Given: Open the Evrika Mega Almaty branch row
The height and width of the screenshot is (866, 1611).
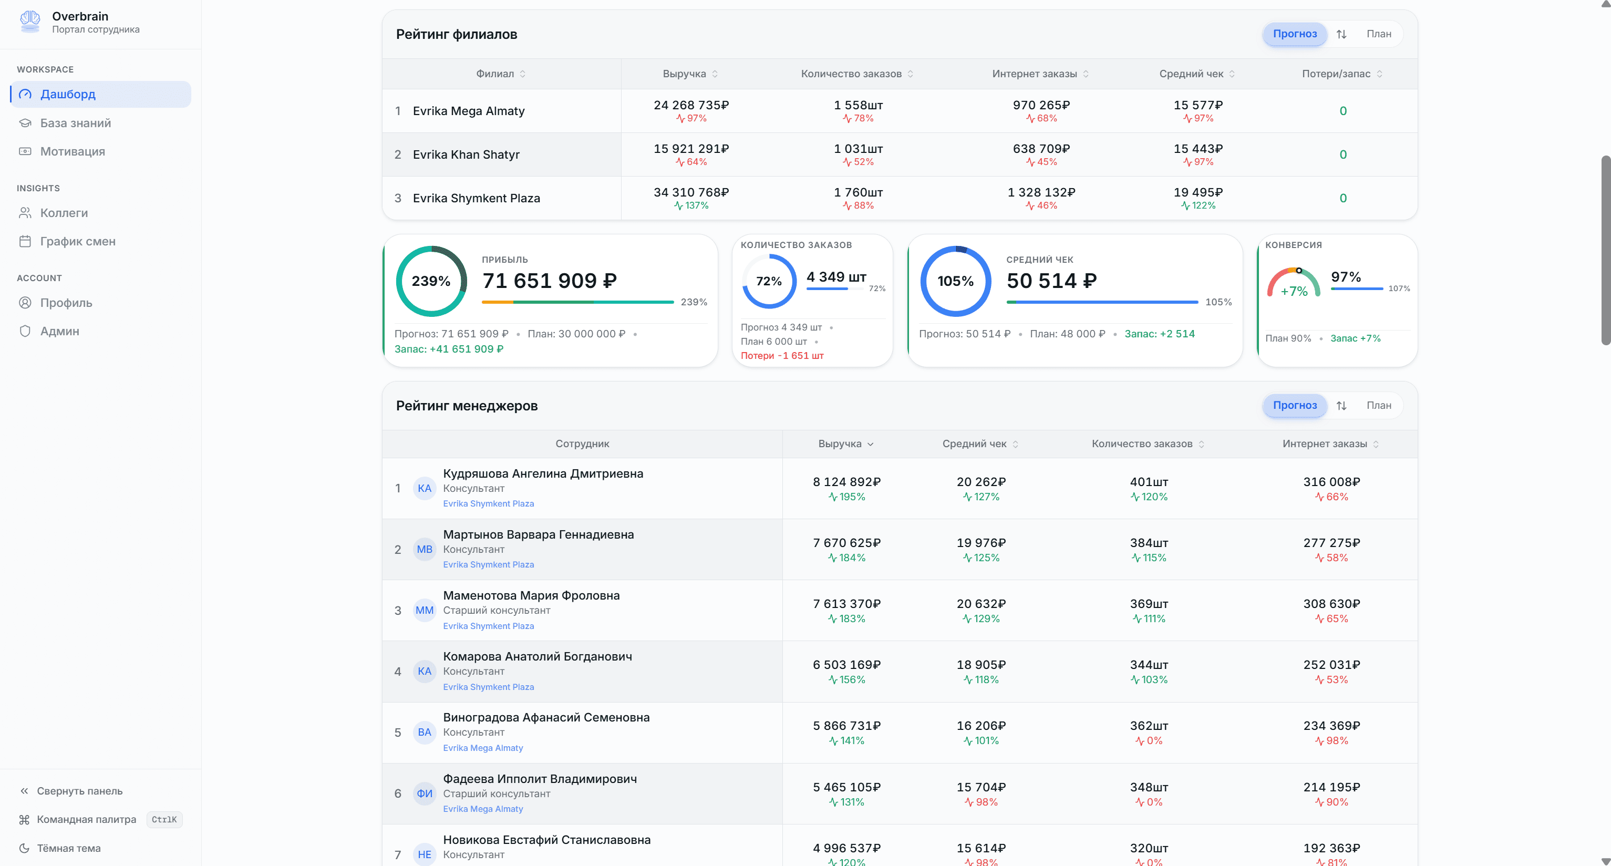Looking at the screenshot, I should click(x=900, y=111).
